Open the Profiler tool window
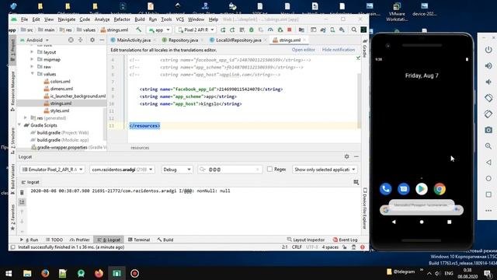Image resolution: width=497 pixels, height=280 pixels. coord(79,240)
